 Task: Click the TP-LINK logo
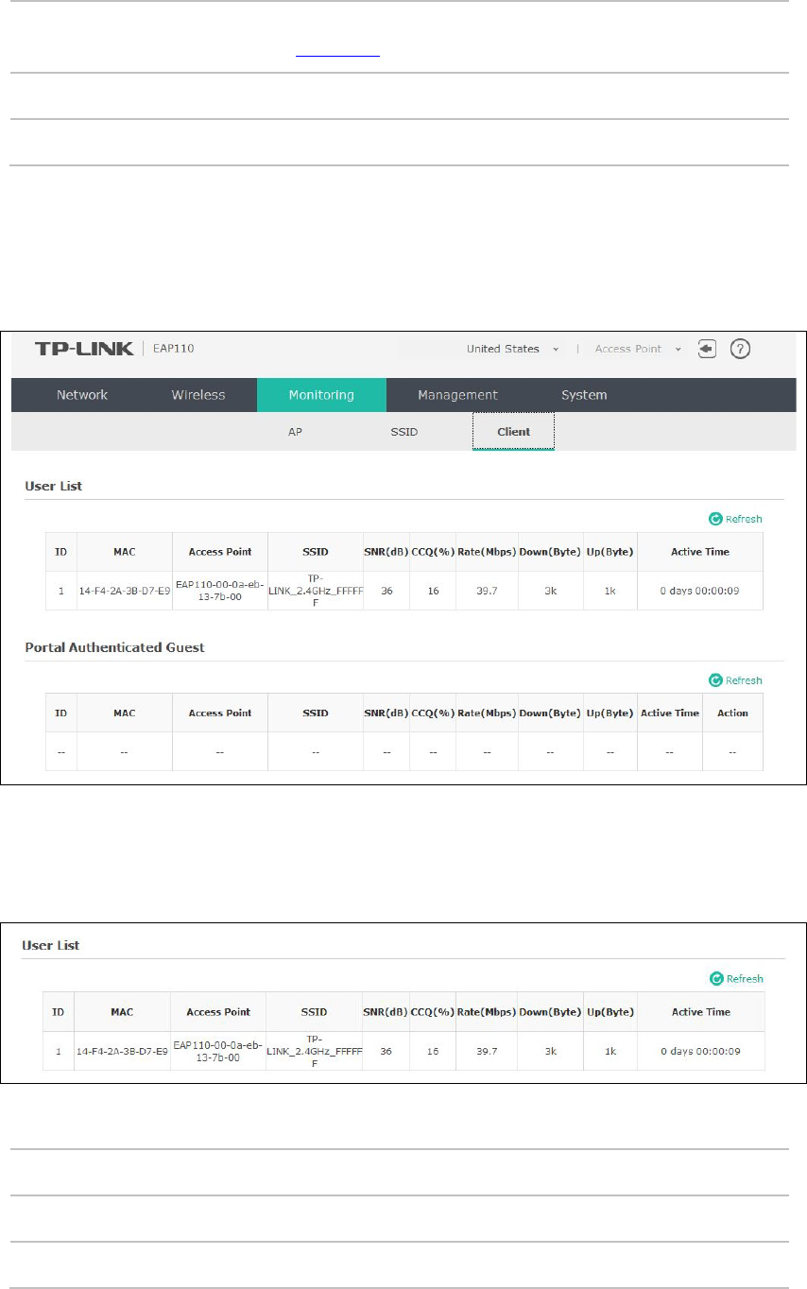pos(85,349)
